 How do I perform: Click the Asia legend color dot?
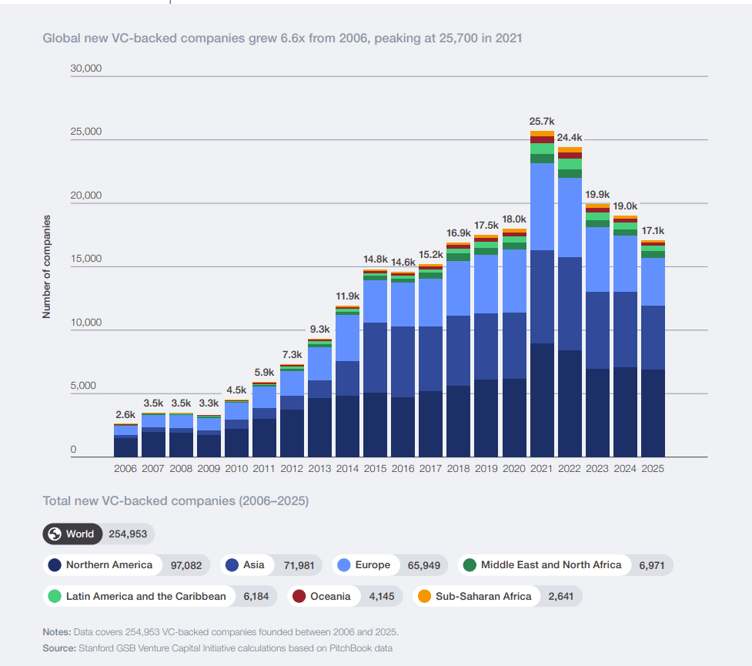[232, 565]
